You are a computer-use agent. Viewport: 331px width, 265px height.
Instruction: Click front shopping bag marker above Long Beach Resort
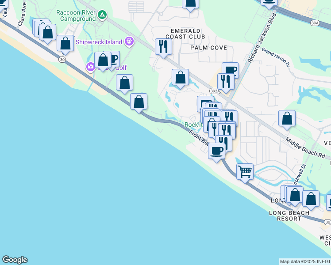pyautogui.click(x=295, y=196)
